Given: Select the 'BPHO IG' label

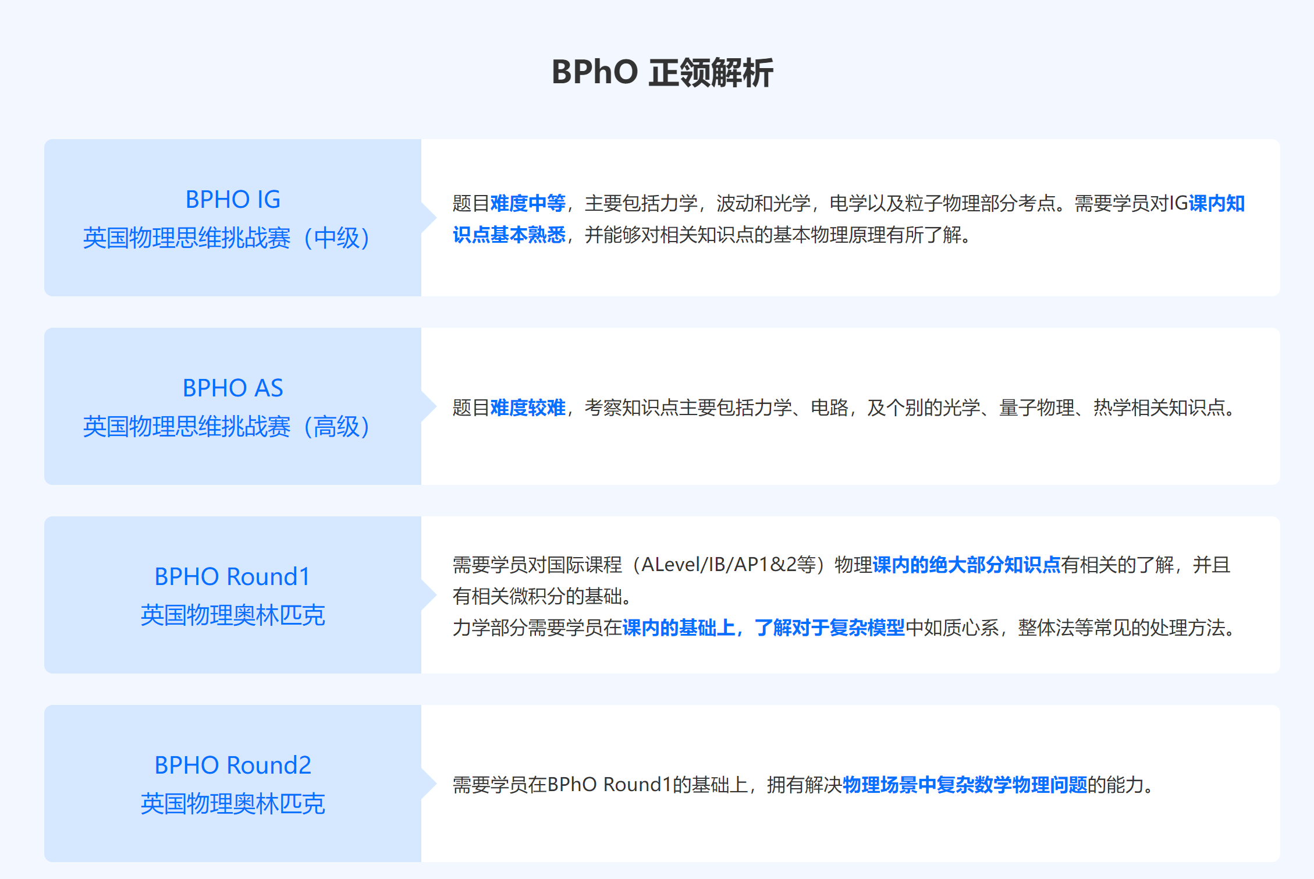Looking at the screenshot, I should click(x=233, y=200).
